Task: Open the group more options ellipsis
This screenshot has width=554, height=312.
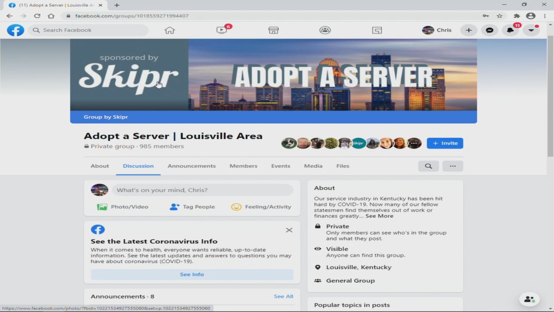Action: [x=453, y=166]
